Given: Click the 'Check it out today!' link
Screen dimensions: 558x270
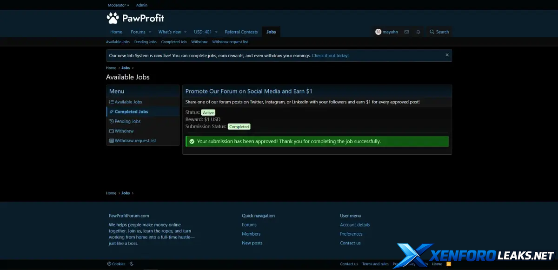Looking at the screenshot, I should point(330,56).
